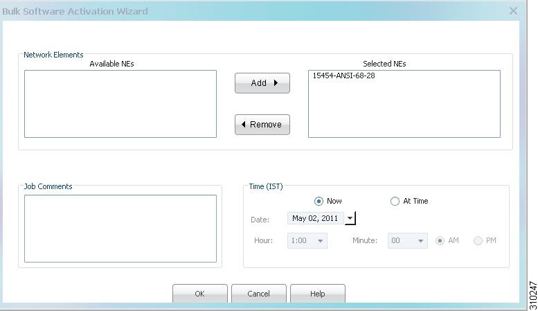Open Help for the activation wizard

pyautogui.click(x=318, y=294)
